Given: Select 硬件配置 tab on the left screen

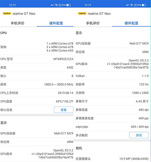Looking at the screenshot, I should [x=56, y=23].
